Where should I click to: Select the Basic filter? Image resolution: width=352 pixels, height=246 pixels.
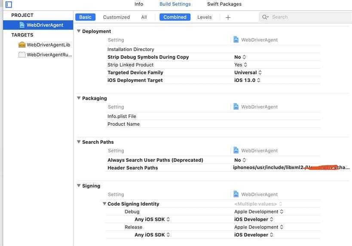click(x=85, y=17)
